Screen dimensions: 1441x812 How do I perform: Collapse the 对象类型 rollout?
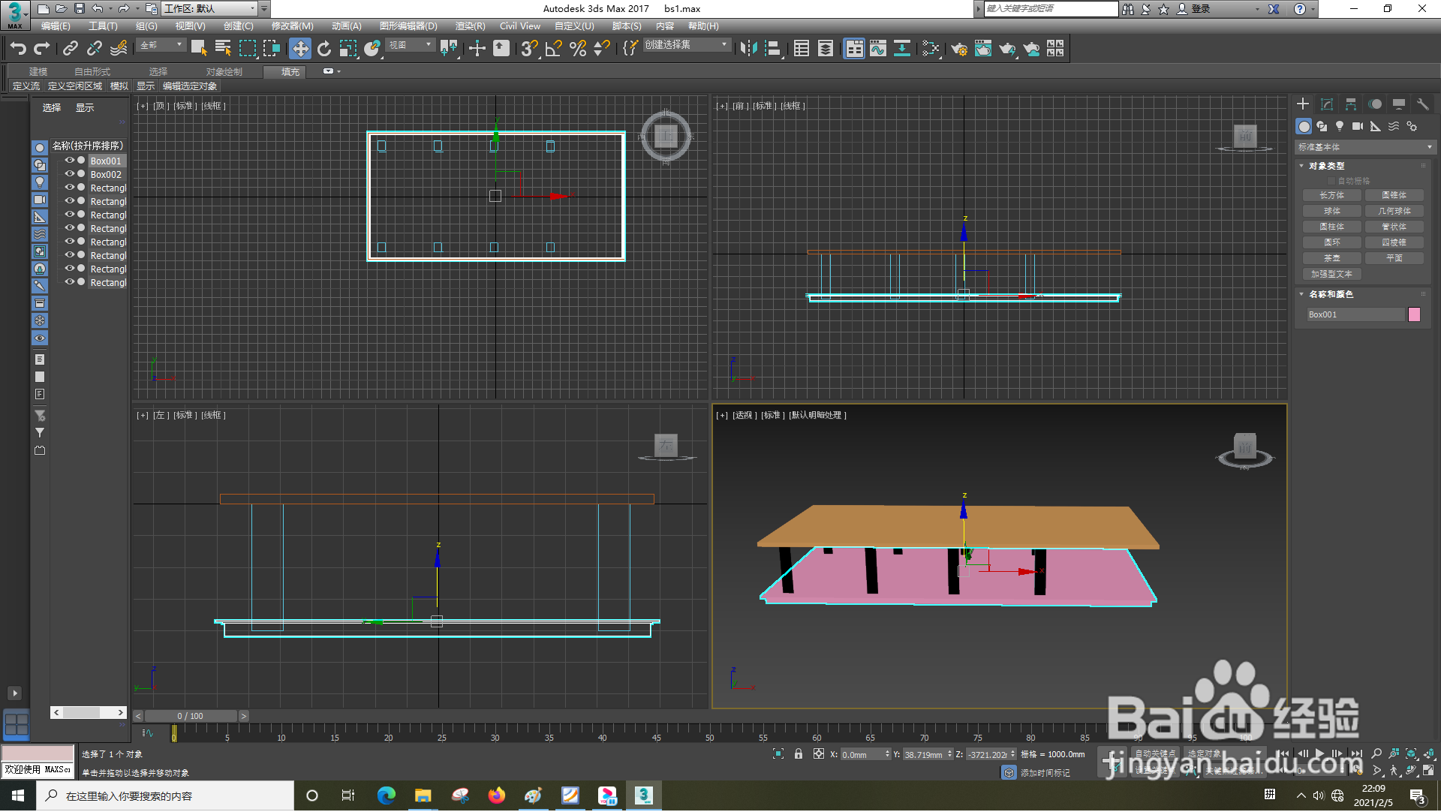(x=1326, y=166)
